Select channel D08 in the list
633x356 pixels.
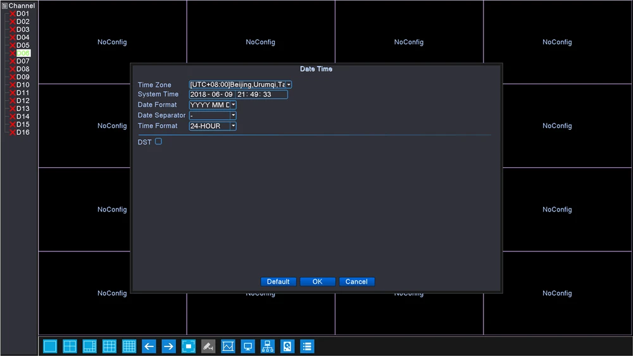coord(23,69)
